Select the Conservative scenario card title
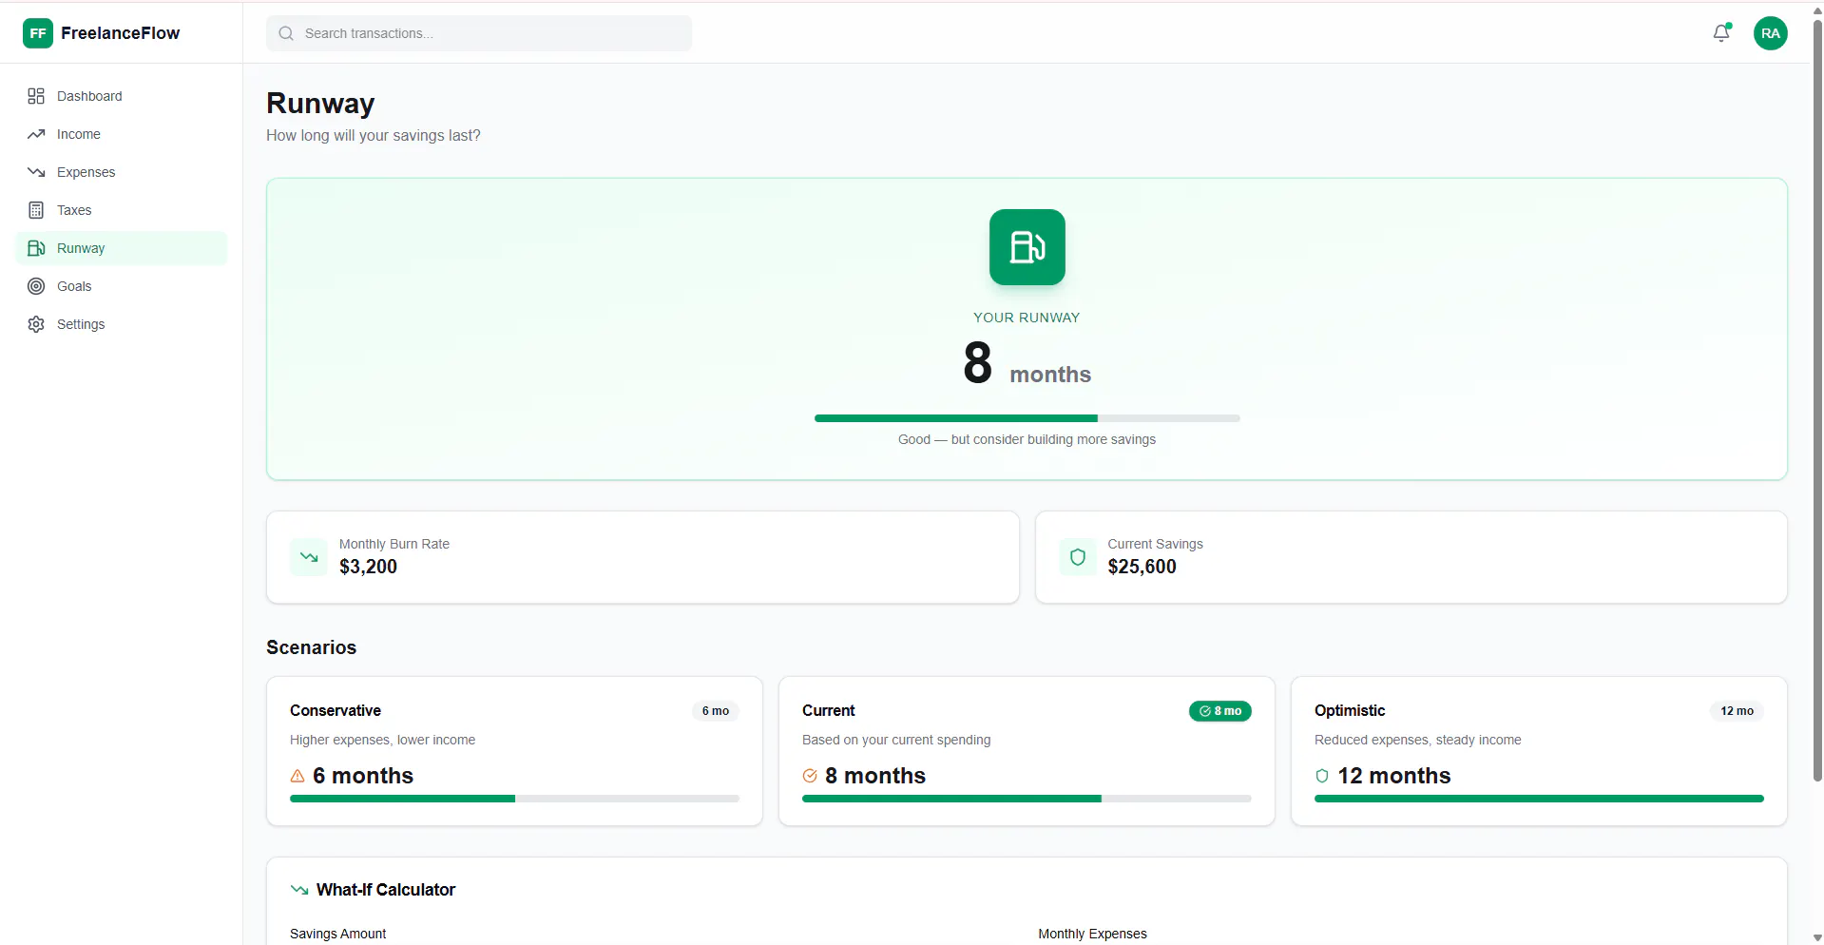 click(336, 710)
